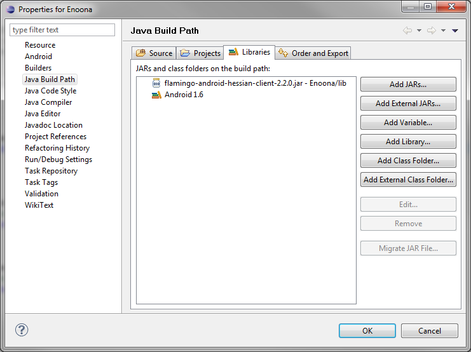The width and height of the screenshot is (471, 352).
Task: Click the forward navigation arrow icon
Action: coord(431,30)
